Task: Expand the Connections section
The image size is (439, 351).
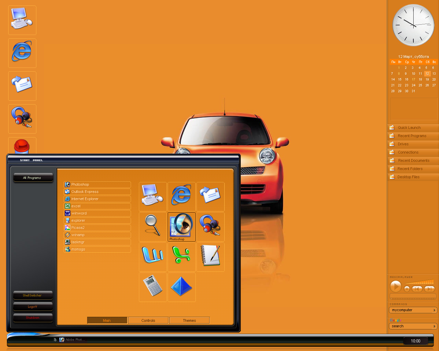Action: coord(413,152)
